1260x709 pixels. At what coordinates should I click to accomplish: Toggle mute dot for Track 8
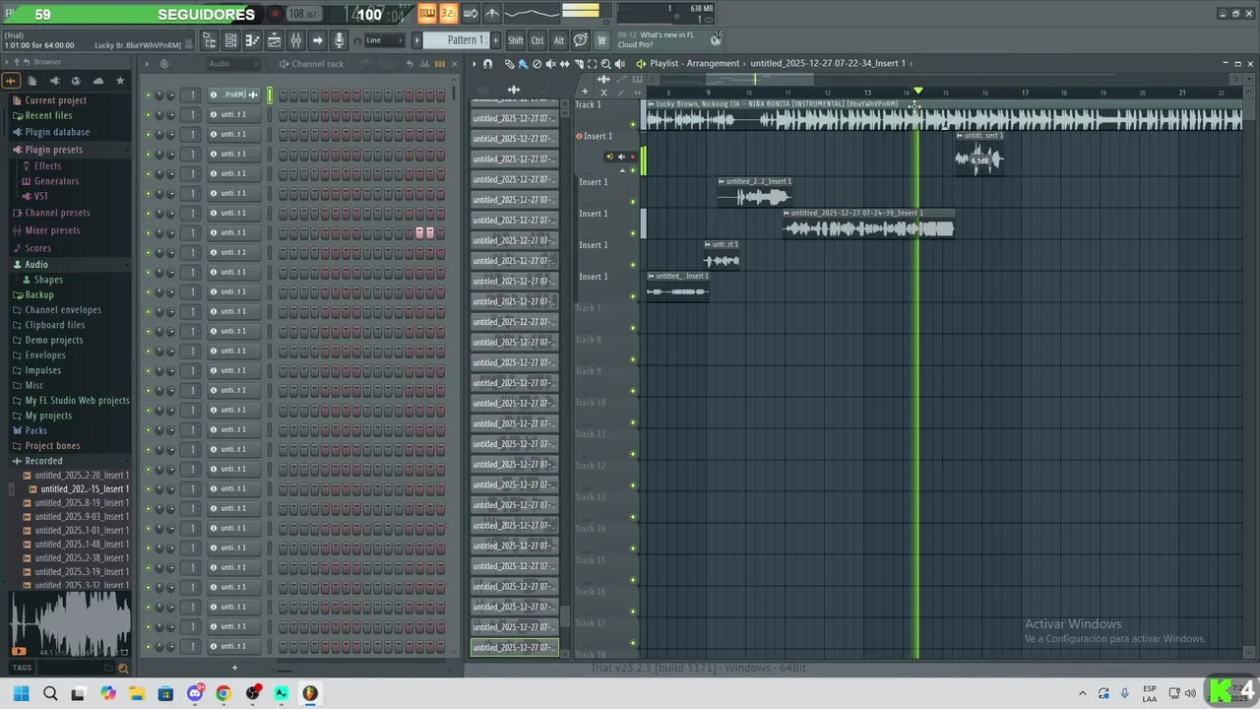pos(633,359)
